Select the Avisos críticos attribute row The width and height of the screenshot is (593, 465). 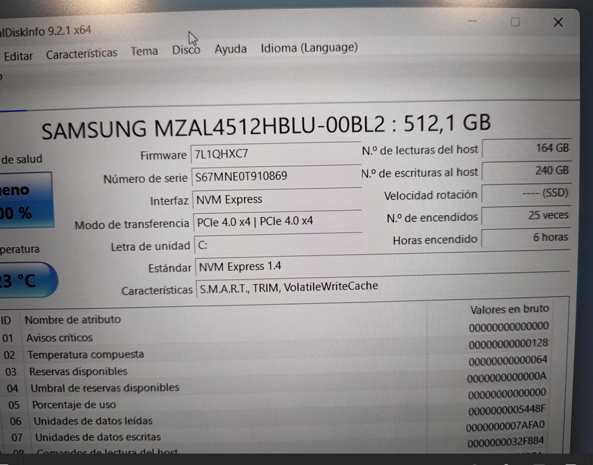coord(276,333)
